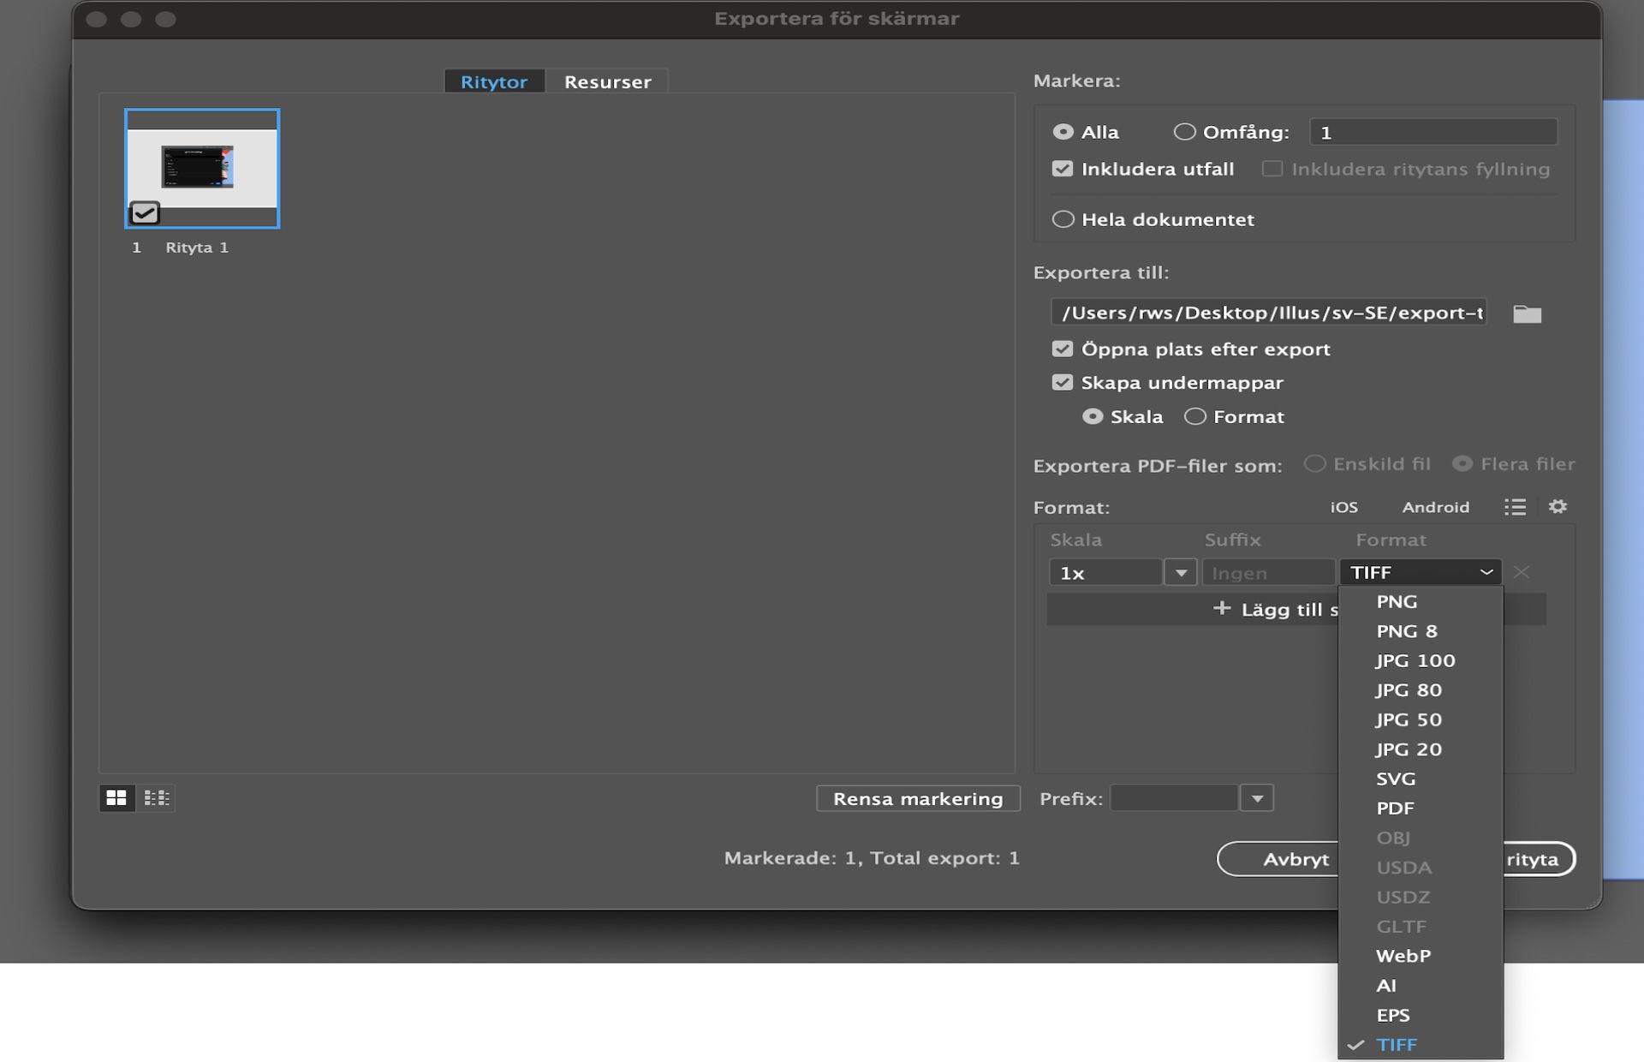Switch to large thumbnail grid view
Viewport: 1644px width, 1062px height.
pyautogui.click(x=116, y=798)
